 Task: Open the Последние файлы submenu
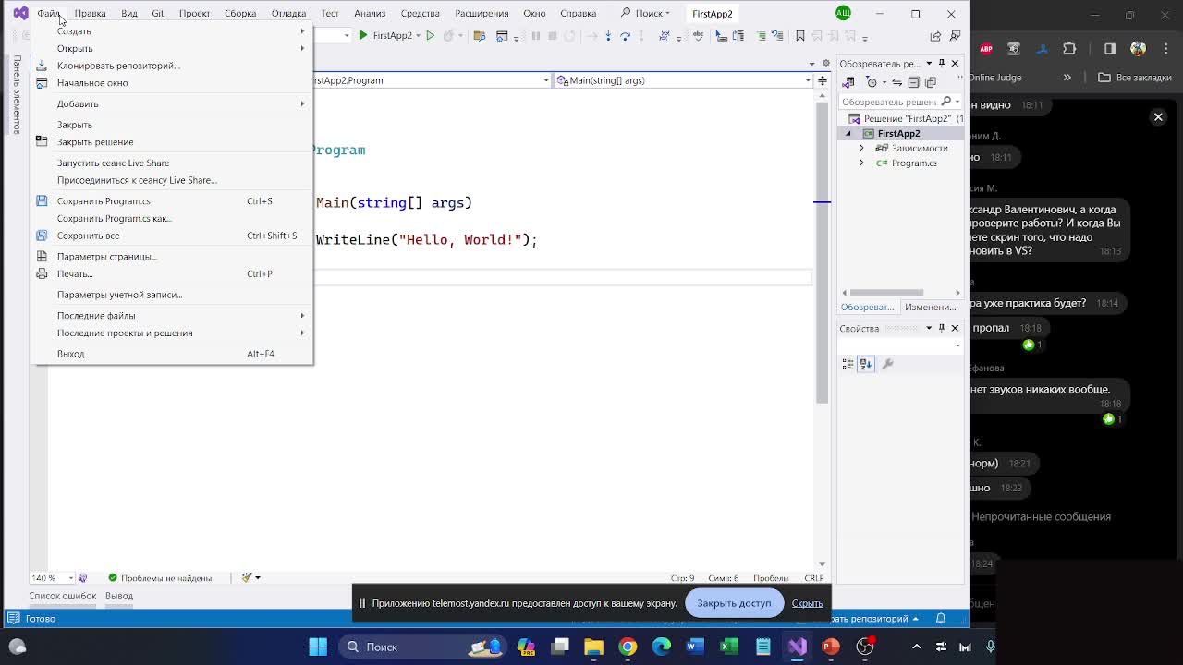(x=173, y=315)
